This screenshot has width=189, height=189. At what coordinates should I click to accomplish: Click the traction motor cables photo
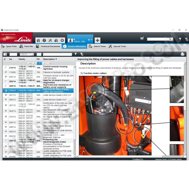[x=115, y=116]
